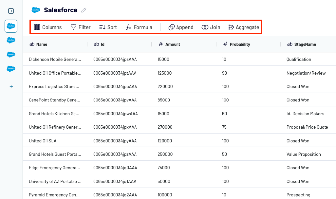Viewport: 336px width, 199px height.
Task: Open the Append tool
Action: click(x=181, y=27)
